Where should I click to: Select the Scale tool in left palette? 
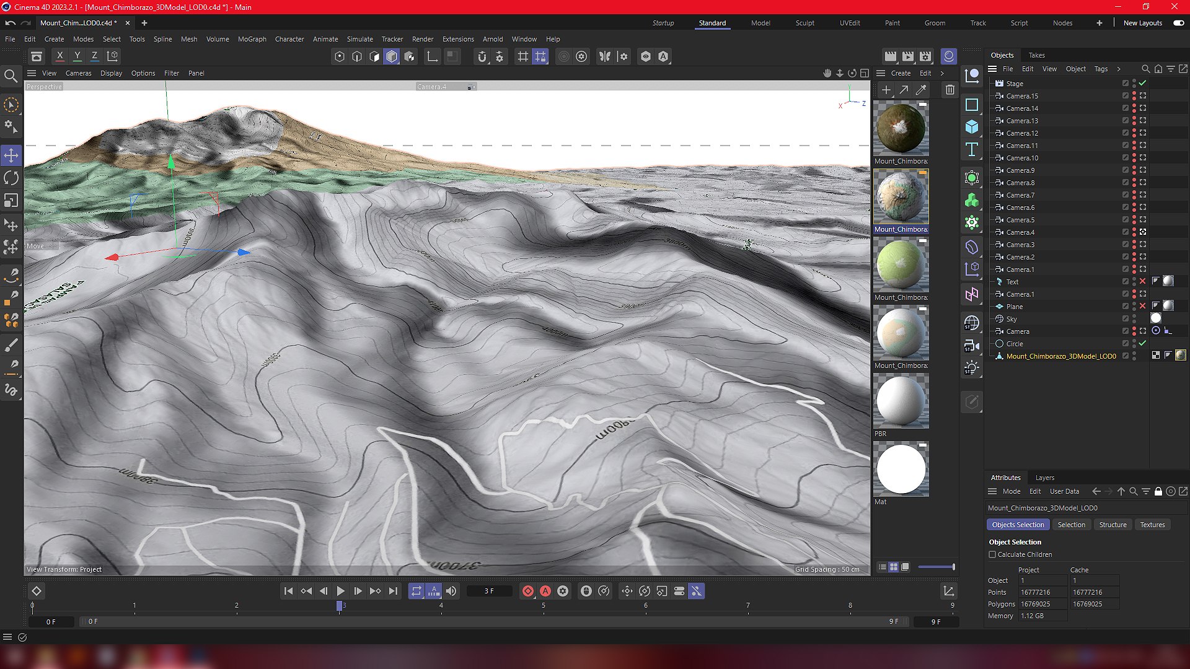point(11,201)
